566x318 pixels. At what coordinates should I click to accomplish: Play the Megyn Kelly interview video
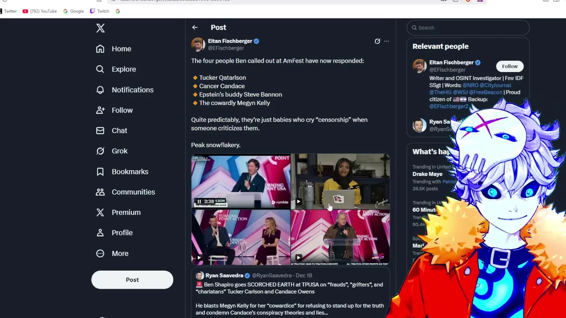pyautogui.click(x=199, y=257)
